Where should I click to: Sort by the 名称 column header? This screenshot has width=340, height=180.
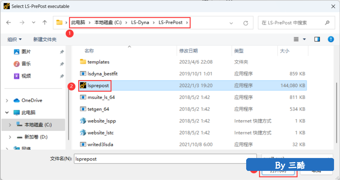point(89,51)
